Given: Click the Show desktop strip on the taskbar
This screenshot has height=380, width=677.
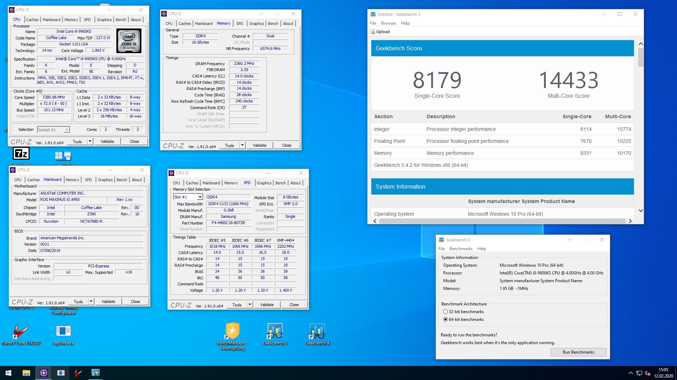Looking at the screenshot, I should pyautogui.click(x=676, y=373).
